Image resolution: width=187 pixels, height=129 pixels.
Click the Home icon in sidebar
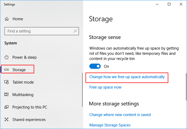[7, 19]
